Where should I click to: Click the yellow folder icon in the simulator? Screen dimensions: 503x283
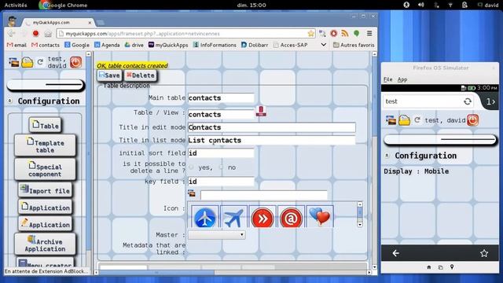pos(404,120)
